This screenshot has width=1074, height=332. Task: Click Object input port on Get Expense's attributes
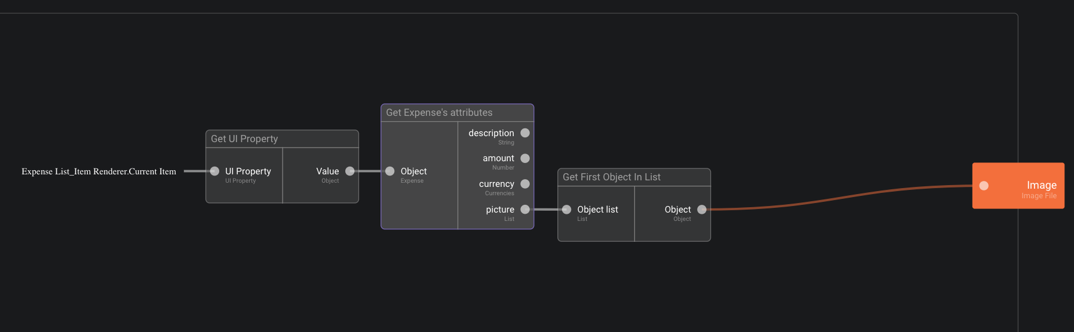pos(390,171)
